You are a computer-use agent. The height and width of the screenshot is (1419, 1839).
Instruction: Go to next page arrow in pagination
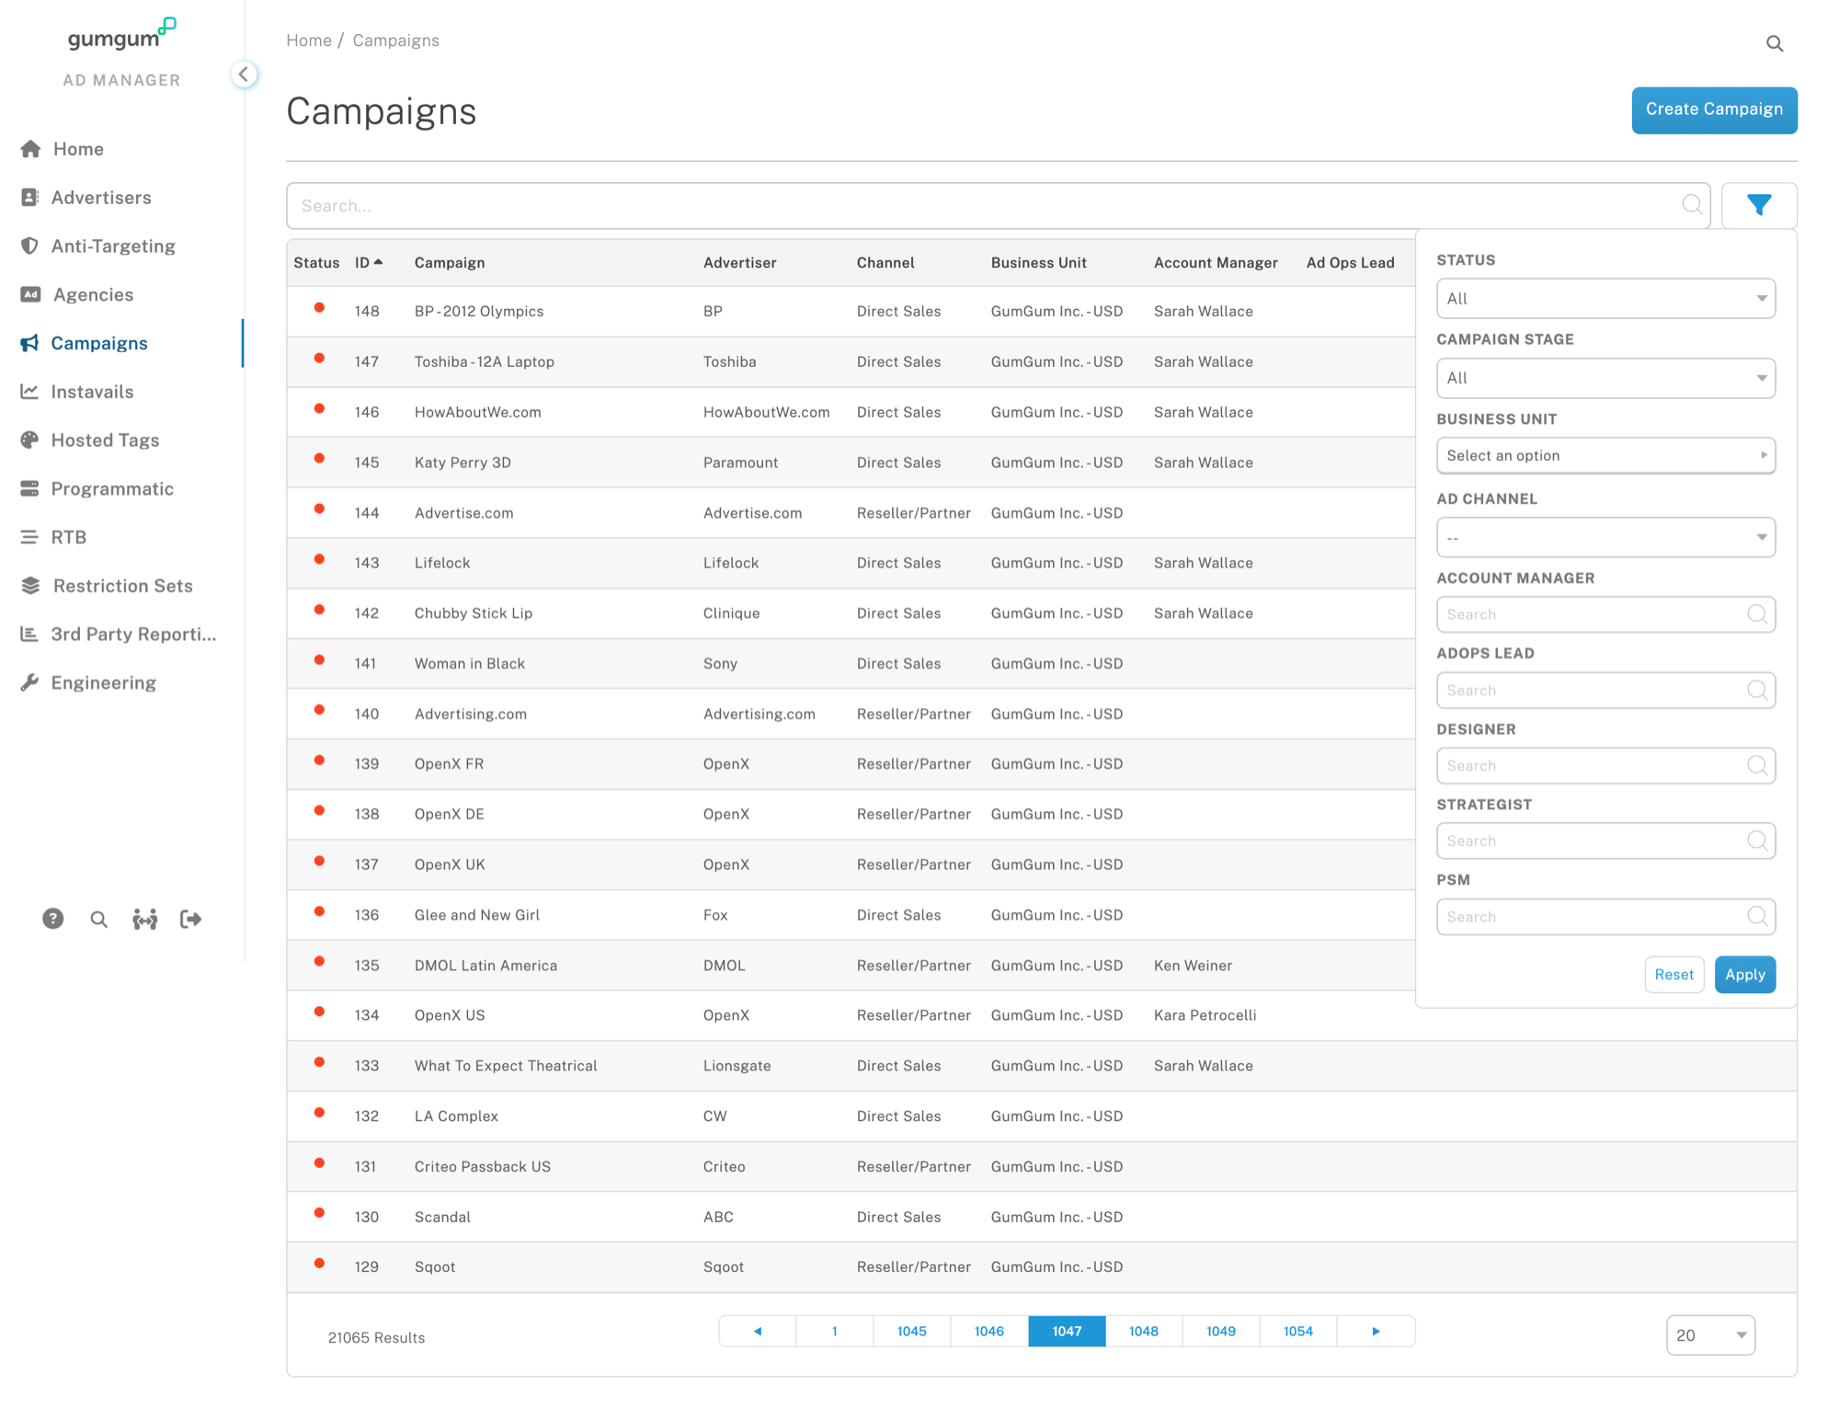click(x=1376, y=1331)
